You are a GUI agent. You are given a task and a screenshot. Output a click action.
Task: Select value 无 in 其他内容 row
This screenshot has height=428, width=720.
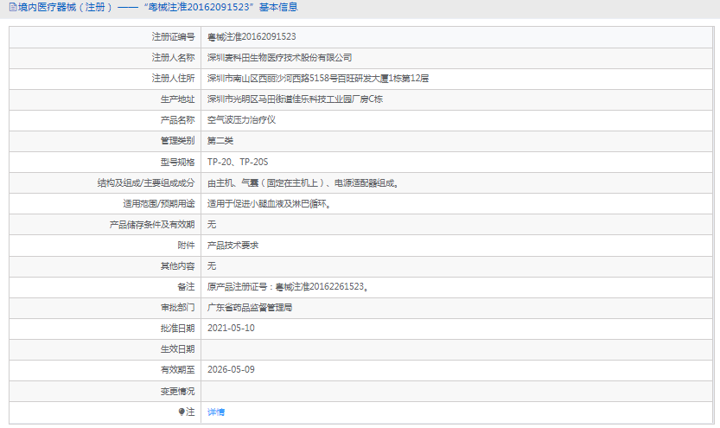212,266
